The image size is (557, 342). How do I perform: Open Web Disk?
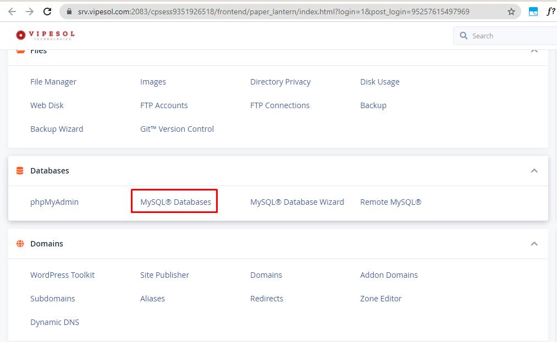(47, 105)
